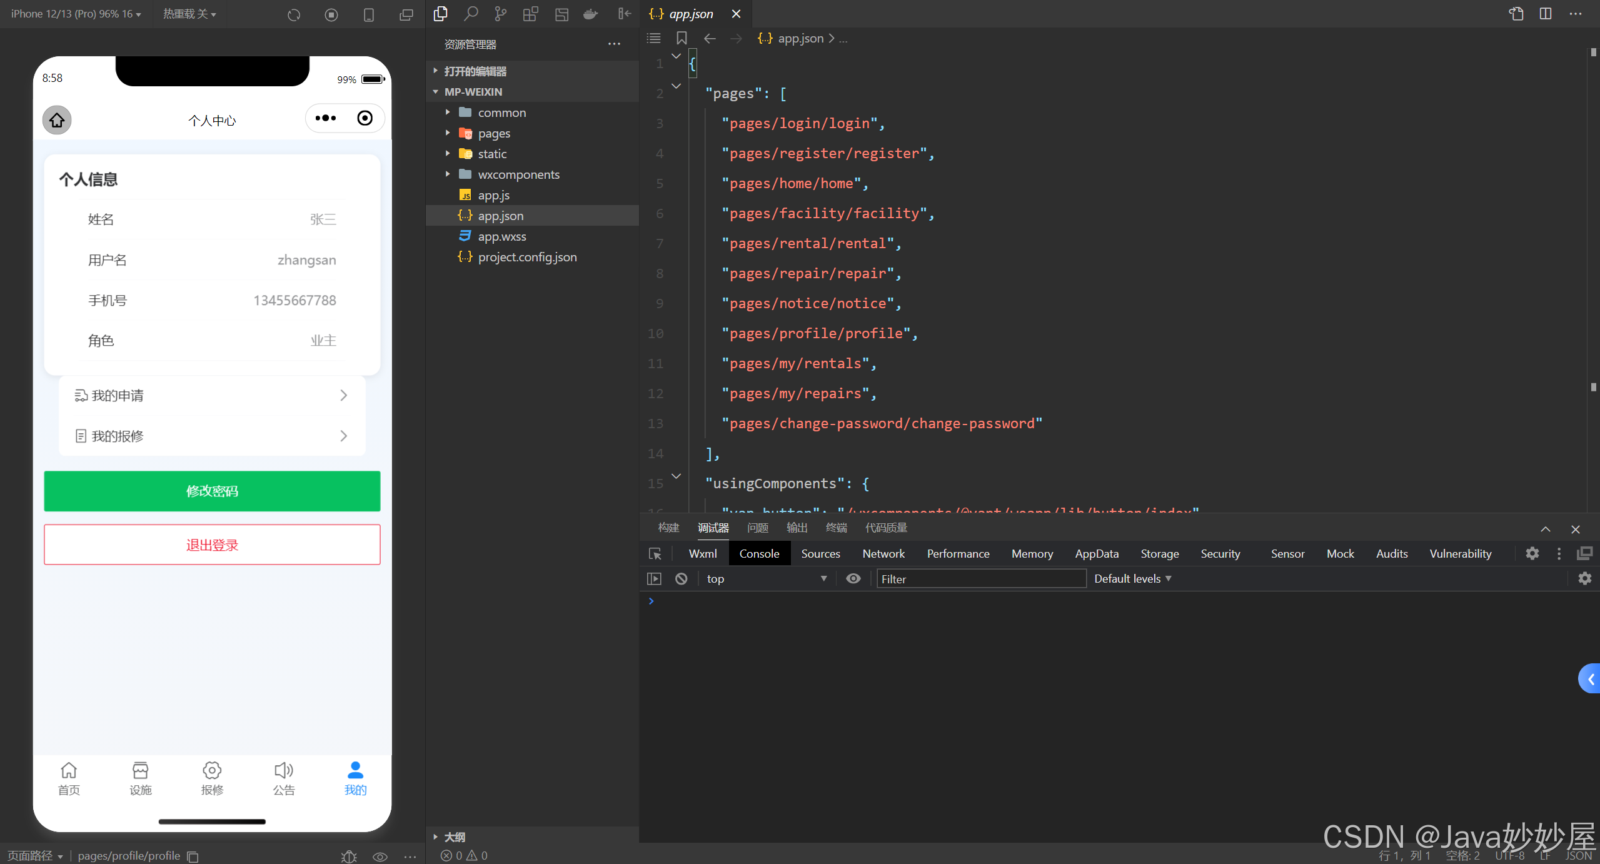The width and height of the screenshot is (1600, 864).
Task: Toggle the eye live expression in console
Action: 853,579
